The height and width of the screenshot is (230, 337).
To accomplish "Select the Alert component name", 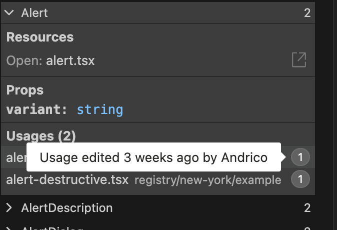I will pos(34,13).
